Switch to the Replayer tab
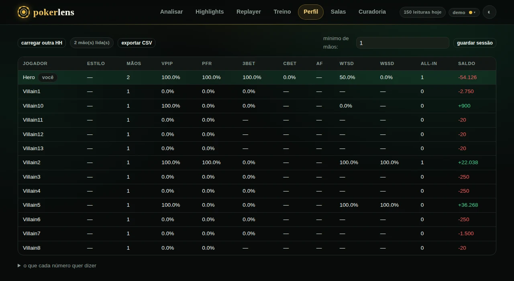The width and height of the screenshot is (514, 281). [x=249, y=12]
